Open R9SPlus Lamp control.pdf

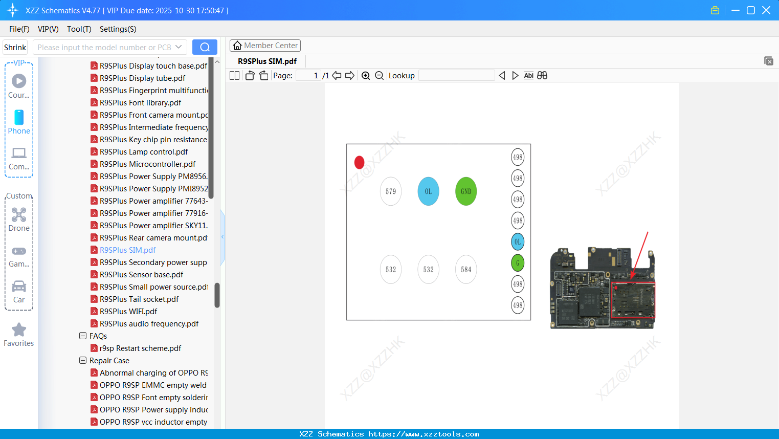144,151
